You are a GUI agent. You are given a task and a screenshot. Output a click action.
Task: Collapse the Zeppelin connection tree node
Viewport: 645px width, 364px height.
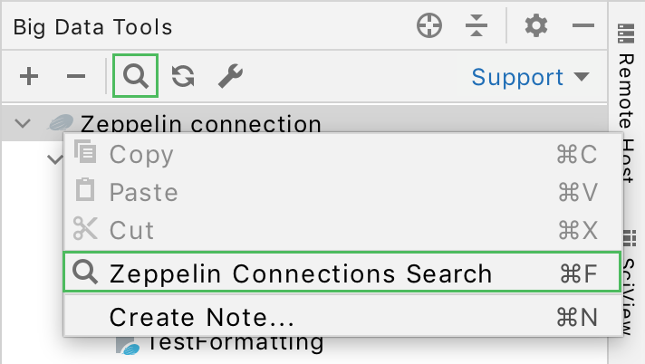24,123
